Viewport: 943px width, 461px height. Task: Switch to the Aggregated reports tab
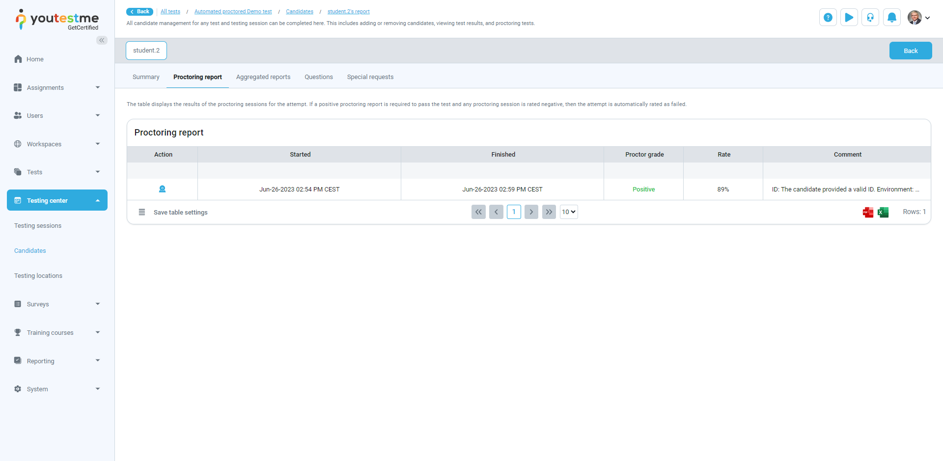(x=263, y=77)
